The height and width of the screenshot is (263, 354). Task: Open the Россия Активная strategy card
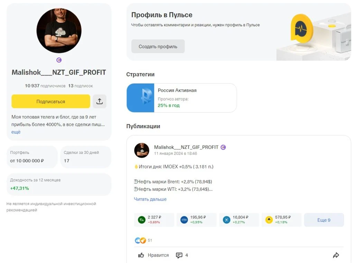click(182, 98)
